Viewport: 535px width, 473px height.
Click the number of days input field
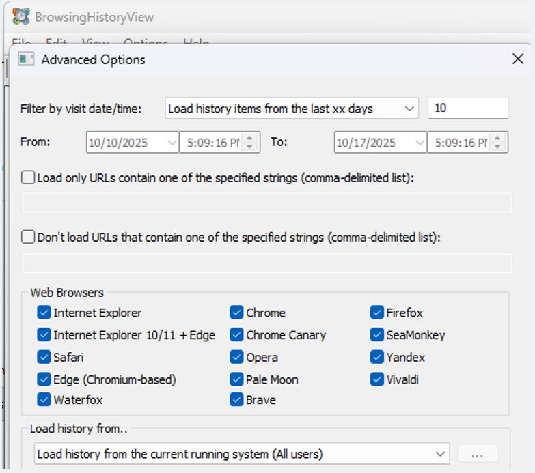tap(468, 109)
